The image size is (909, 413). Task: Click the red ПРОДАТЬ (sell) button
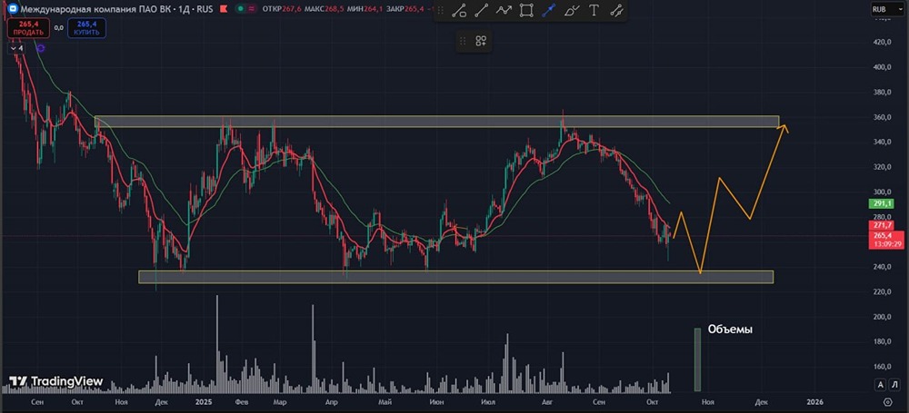tap(28, 28)
